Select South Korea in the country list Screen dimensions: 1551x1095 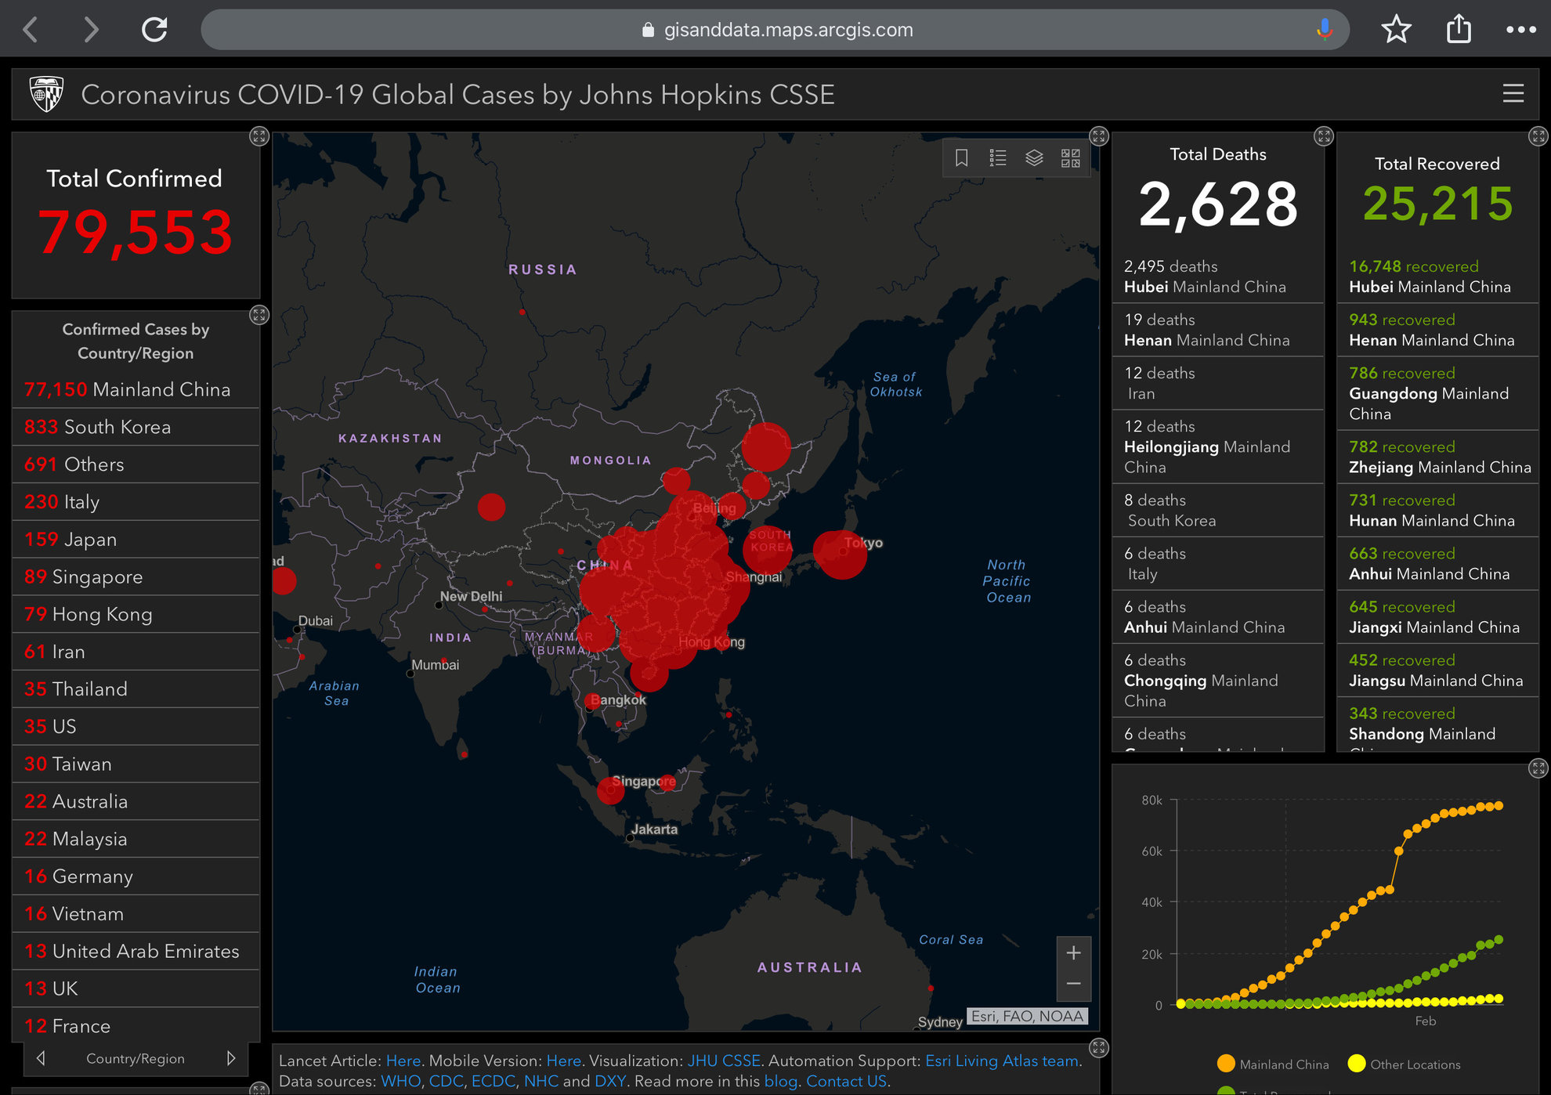[136, 427]
